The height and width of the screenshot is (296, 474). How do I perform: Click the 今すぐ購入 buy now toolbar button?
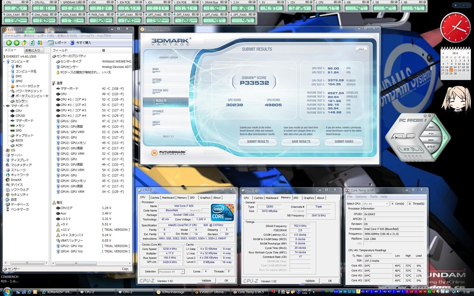click(x=80, y=43)
